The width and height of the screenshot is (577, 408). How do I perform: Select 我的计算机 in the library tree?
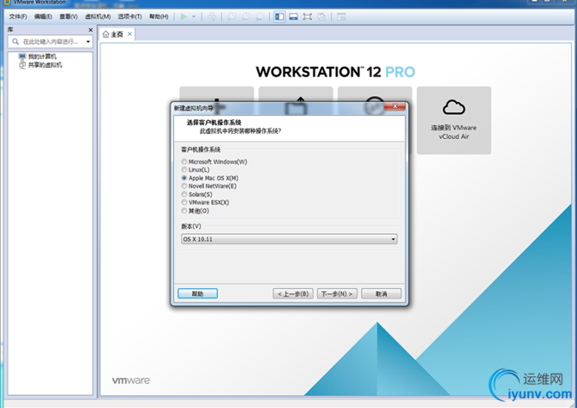click(42, 57)
